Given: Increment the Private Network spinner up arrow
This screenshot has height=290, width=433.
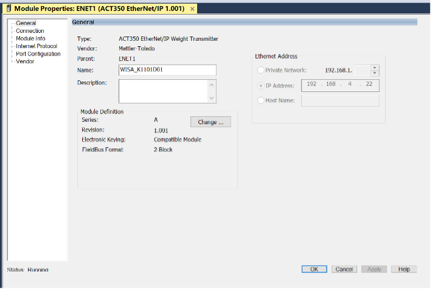Looking at the screenshot, I should (375, 67).
